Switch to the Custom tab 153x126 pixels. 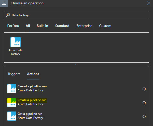click(x=105, y=26)
